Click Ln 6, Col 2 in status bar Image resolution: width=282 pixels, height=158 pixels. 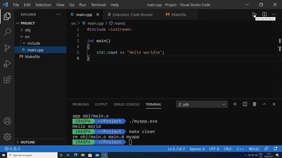pos(176,149)
